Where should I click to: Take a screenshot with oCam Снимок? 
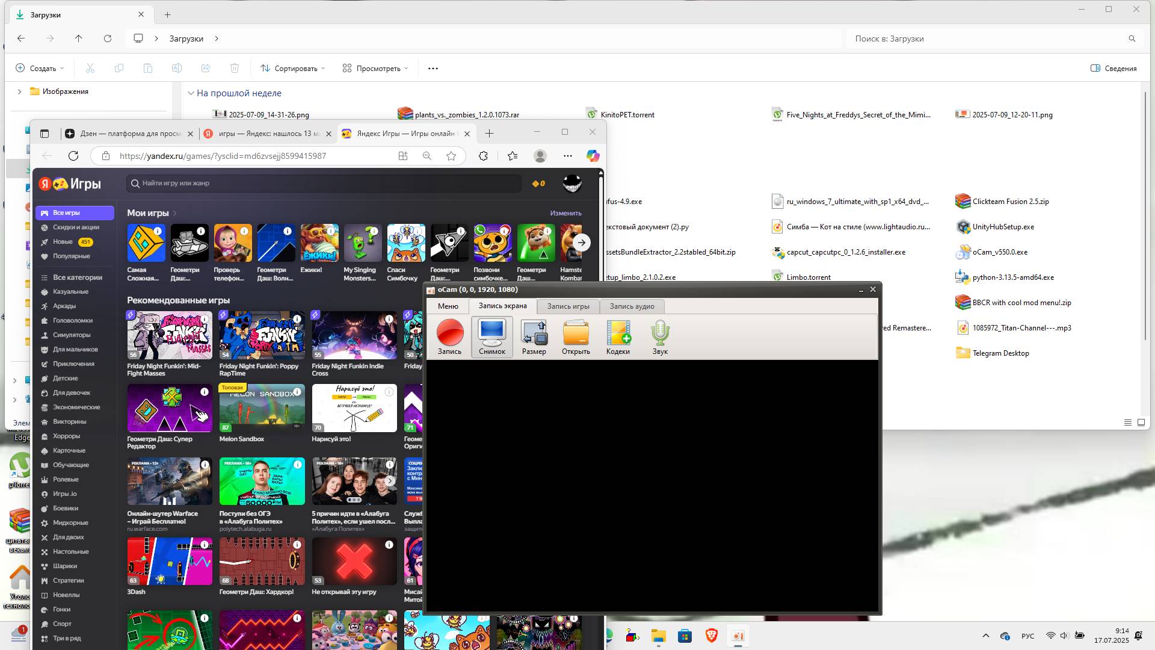[x=492, y=337]
